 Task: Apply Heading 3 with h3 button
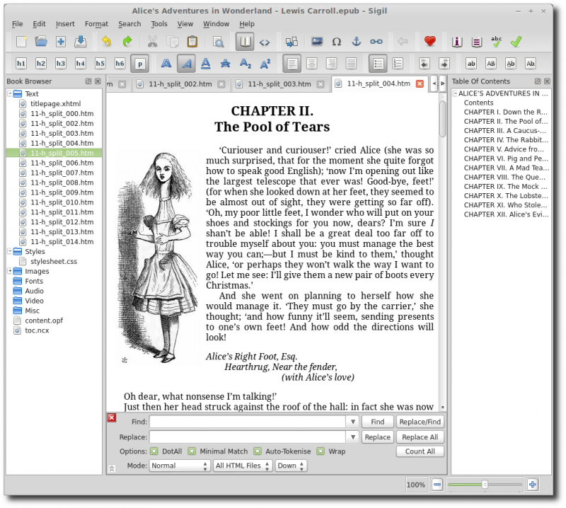tap(61, 64)
